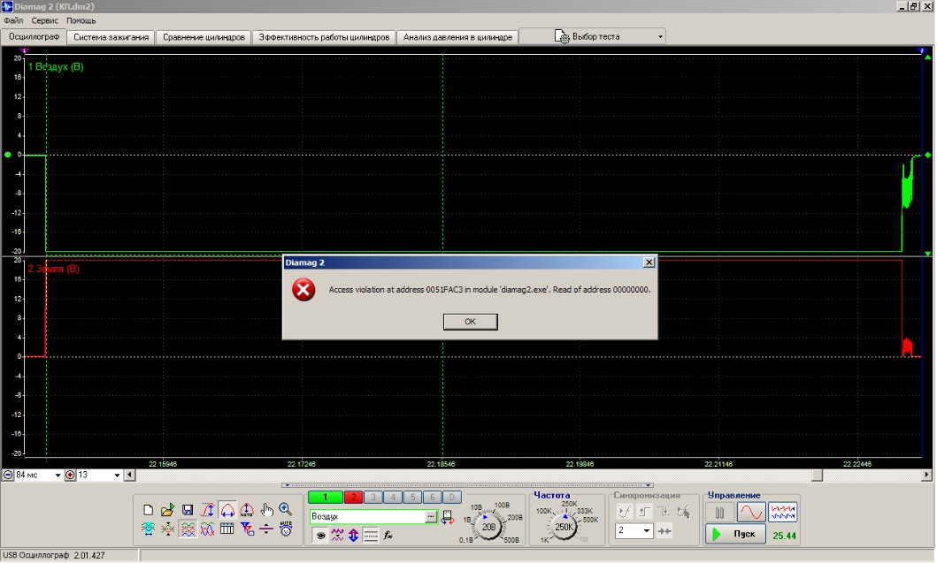Toggle the dual red-blue waveform mode button
This screenshot has width=937, height=563.
pos(782,513)
